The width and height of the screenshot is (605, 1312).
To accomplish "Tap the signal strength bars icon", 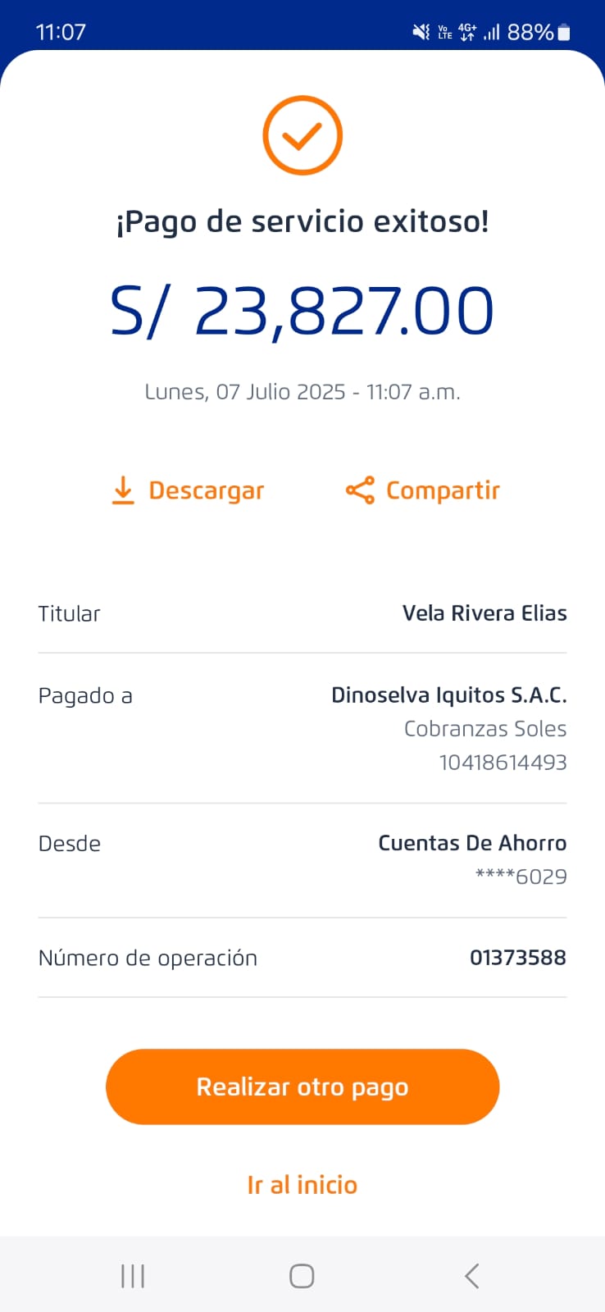I will [x=492, y=32].
